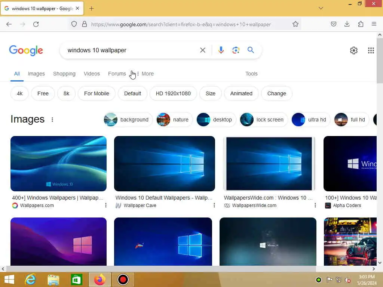This screenshot has height=287, width=383.
Task: Go to Google home via logo
Action: (x=26, y=50)
